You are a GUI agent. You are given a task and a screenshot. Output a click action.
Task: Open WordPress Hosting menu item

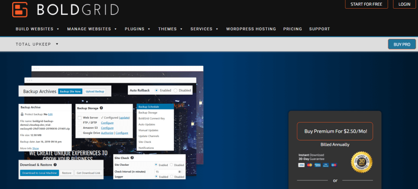pos(251,29)
